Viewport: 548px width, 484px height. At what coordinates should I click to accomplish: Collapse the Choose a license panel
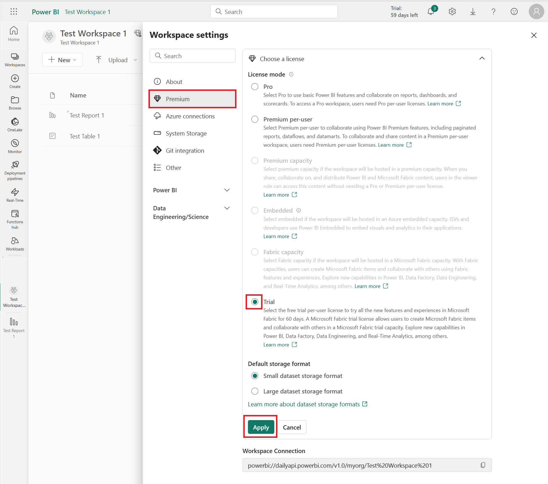pos(482,58)
